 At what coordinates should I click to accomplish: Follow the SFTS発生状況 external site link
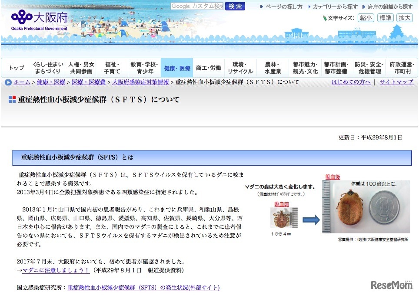(144, 288)
